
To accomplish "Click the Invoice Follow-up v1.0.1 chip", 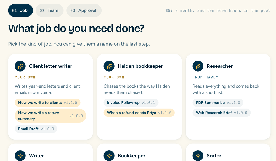I will [131, 103].
